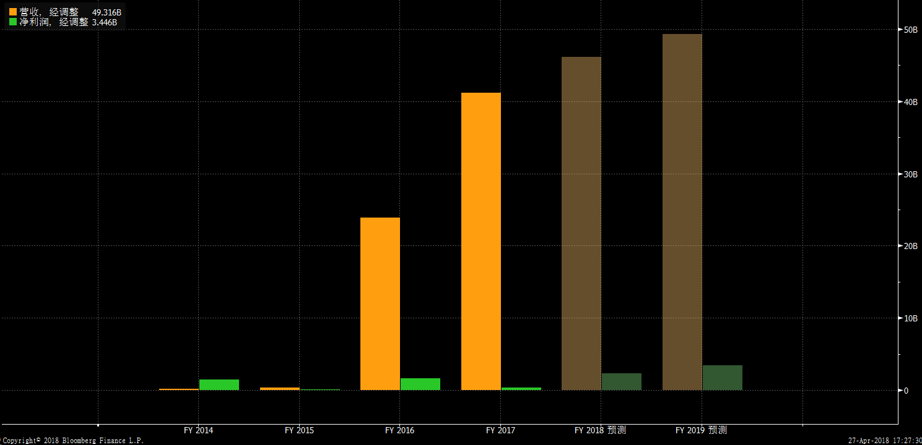The image size is (922, 445).
Task: Click the FY 2014 axis label
Action: pyautogui.click(x=198, y=430)
